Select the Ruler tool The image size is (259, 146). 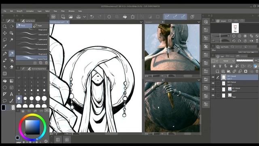(4, 94)
